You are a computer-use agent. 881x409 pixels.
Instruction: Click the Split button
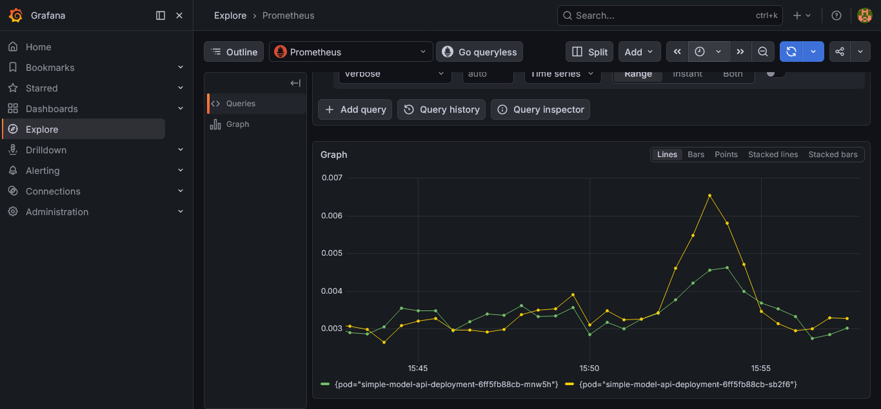(x=589, y=52)
